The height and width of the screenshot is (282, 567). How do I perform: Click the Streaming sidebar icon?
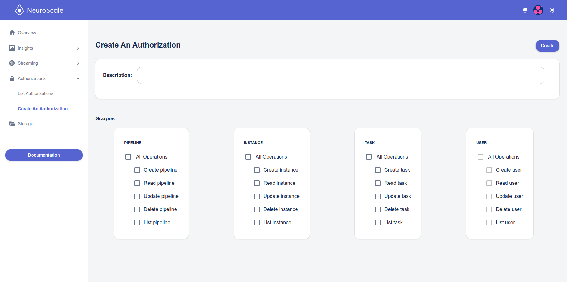tap(12, 63)
